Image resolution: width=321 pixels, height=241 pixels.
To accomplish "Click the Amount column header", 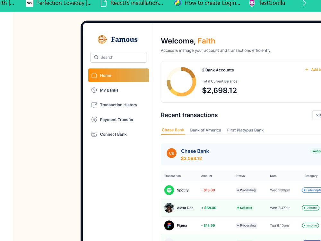I will [x=206, y=176].
